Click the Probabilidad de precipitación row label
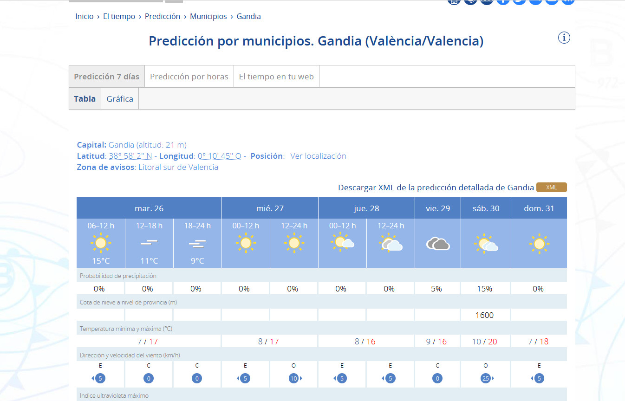The width and height of the screenshot is (625, 401). point(118,276)
